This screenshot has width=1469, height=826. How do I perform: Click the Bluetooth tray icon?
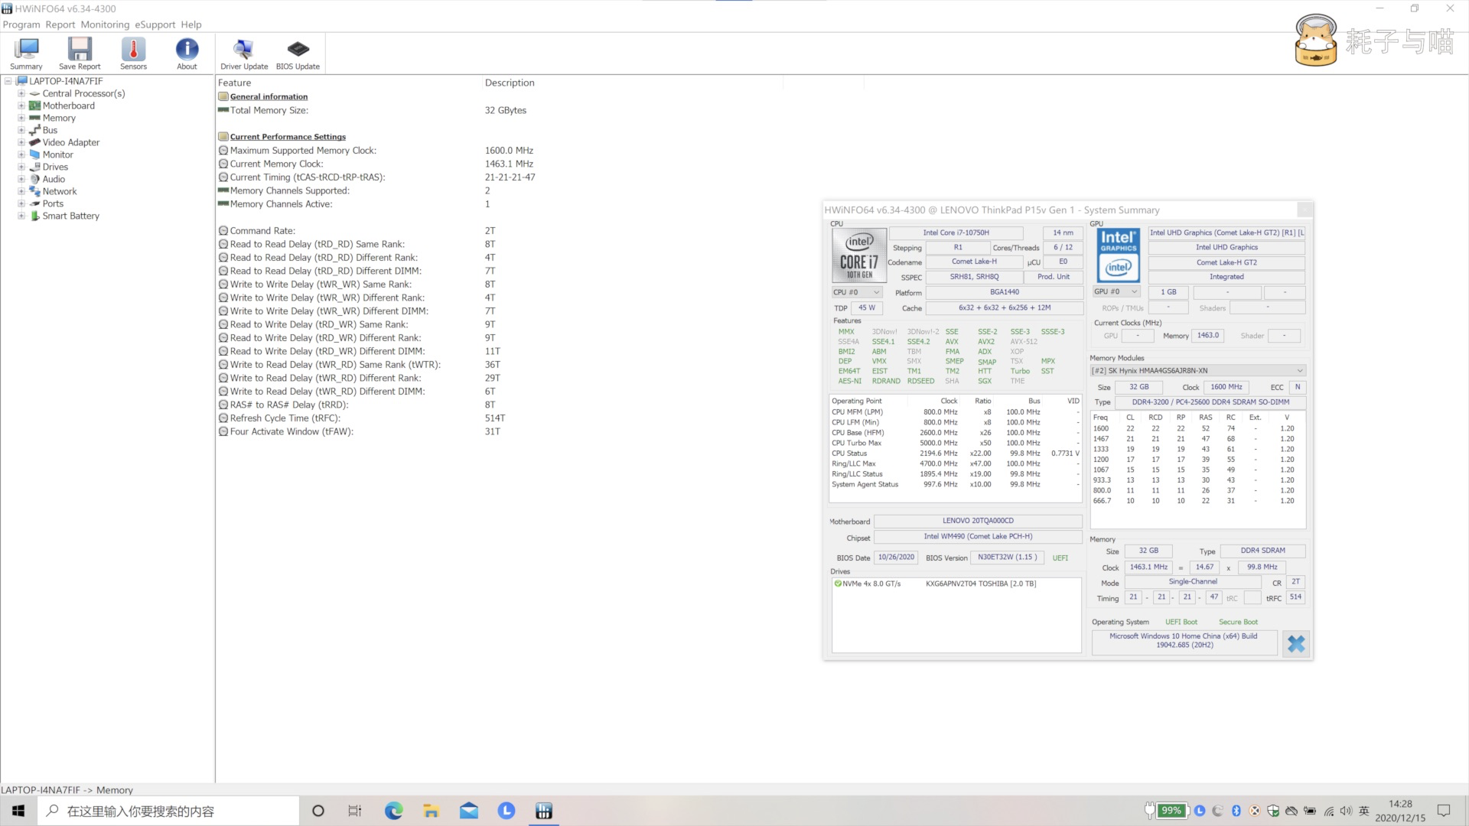coord(1236,811)
